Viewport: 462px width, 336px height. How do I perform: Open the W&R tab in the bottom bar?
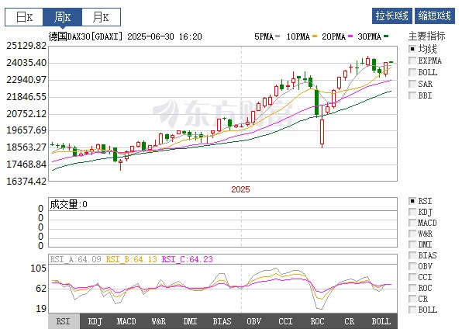click(x=159, y=321)
